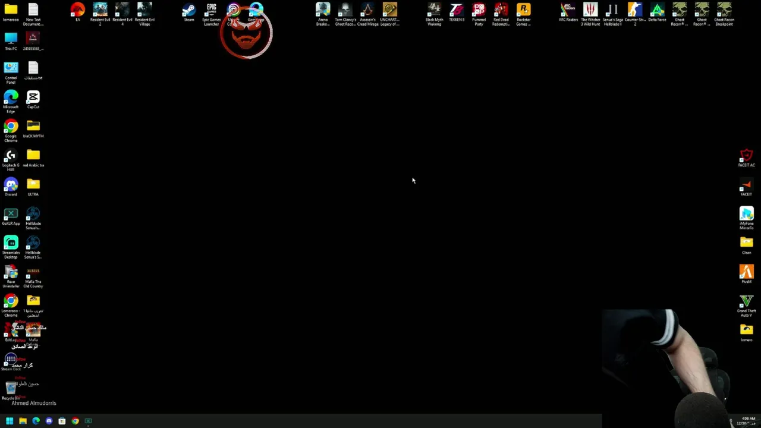Select the Recycle Bin icon
This screenshot has width=761, height=428.
11,391
